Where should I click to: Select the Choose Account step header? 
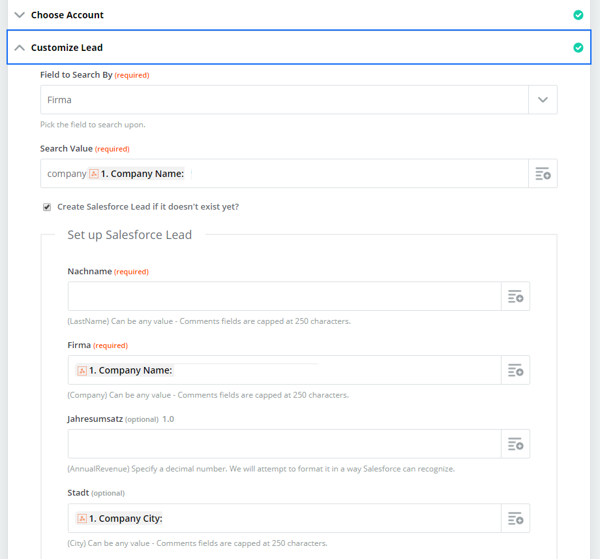(x=299, y=15)
